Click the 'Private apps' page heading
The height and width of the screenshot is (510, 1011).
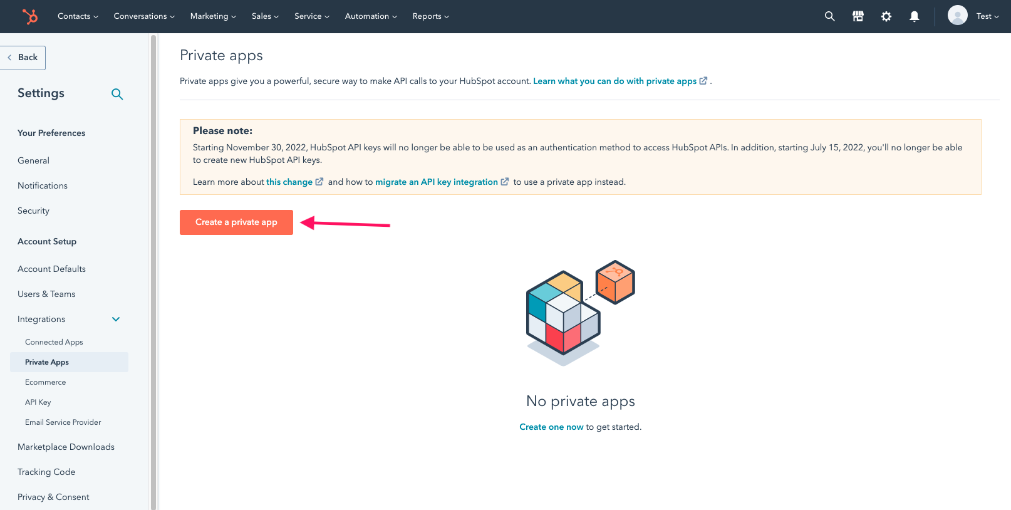point(221,55)
